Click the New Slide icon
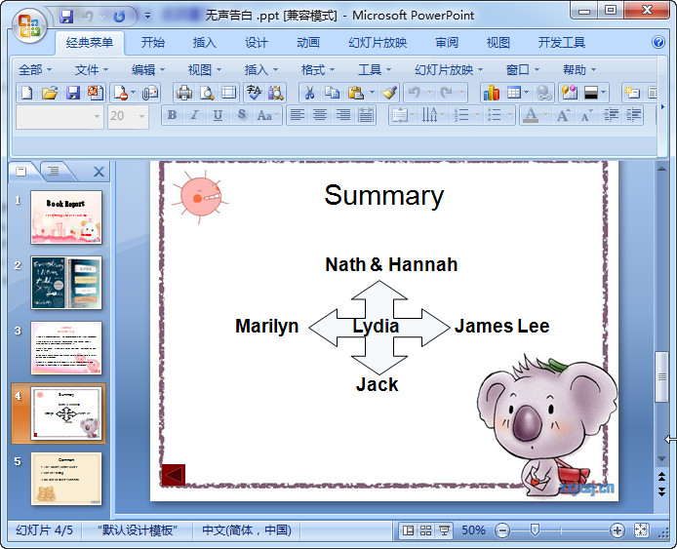This screenshot has height=549, width=677. 632,93
